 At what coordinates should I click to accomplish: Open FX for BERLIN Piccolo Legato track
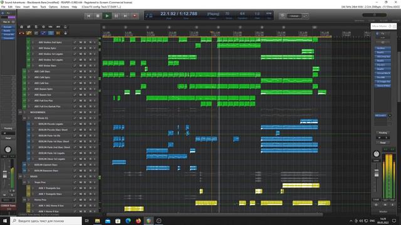75,124
